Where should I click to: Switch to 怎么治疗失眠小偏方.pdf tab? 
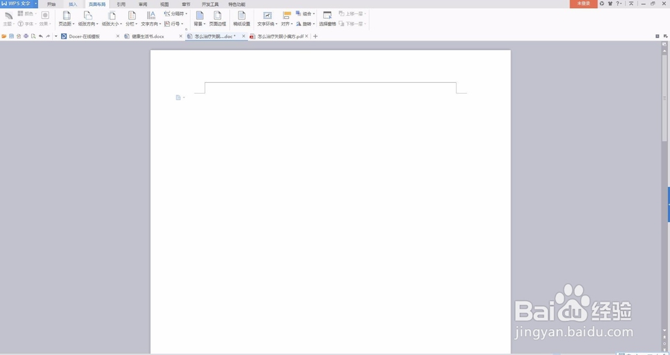click(280, 36)
